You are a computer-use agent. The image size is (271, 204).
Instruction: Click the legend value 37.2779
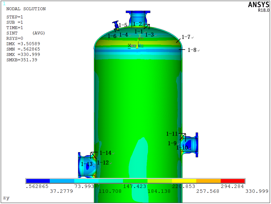pos(61,191)
